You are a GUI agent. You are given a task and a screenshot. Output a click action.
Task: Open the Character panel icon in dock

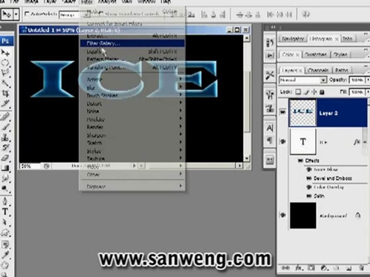click(270, 128)
